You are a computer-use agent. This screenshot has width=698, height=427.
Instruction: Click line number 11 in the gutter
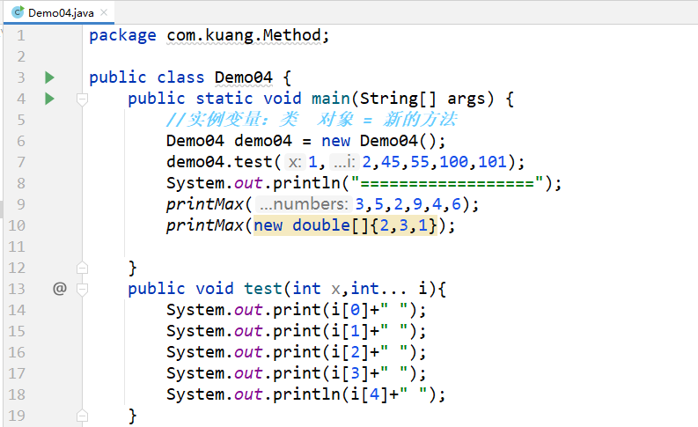(17, 247)
